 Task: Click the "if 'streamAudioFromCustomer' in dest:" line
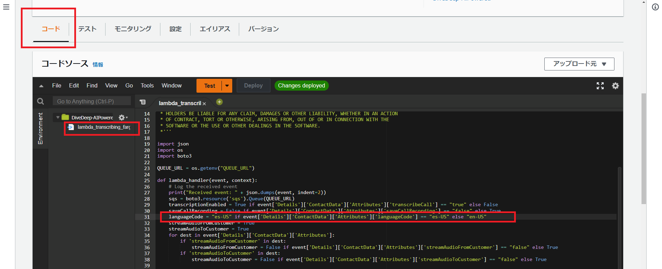[233, 241]
